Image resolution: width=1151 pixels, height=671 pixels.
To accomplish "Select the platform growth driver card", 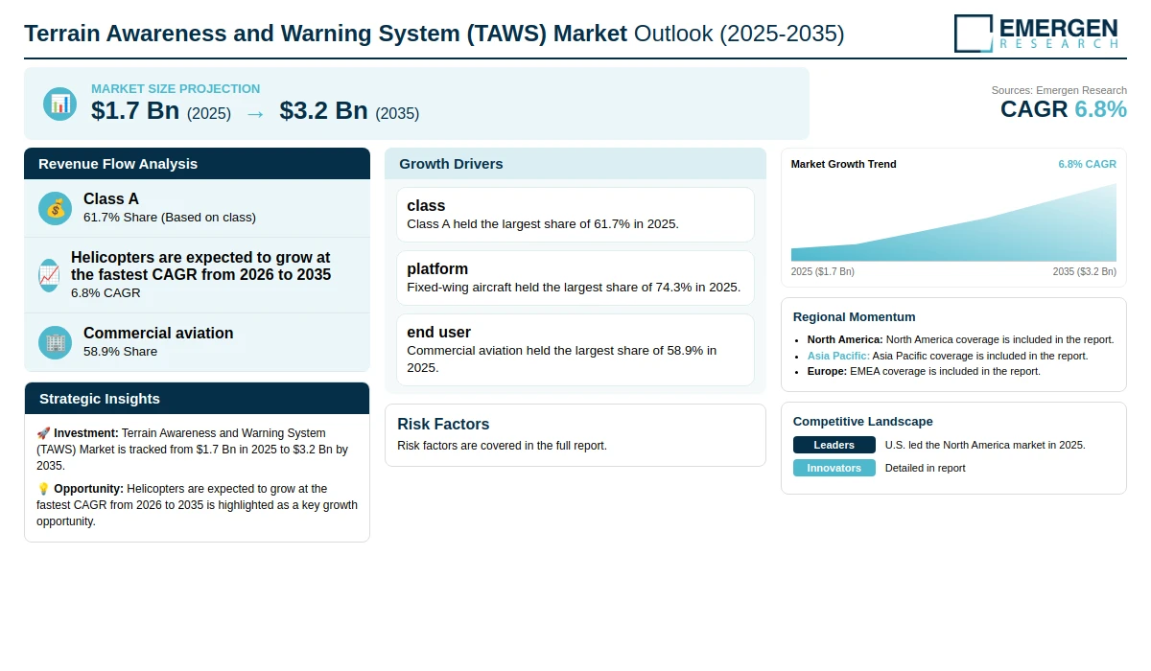I will pos(575,278).
